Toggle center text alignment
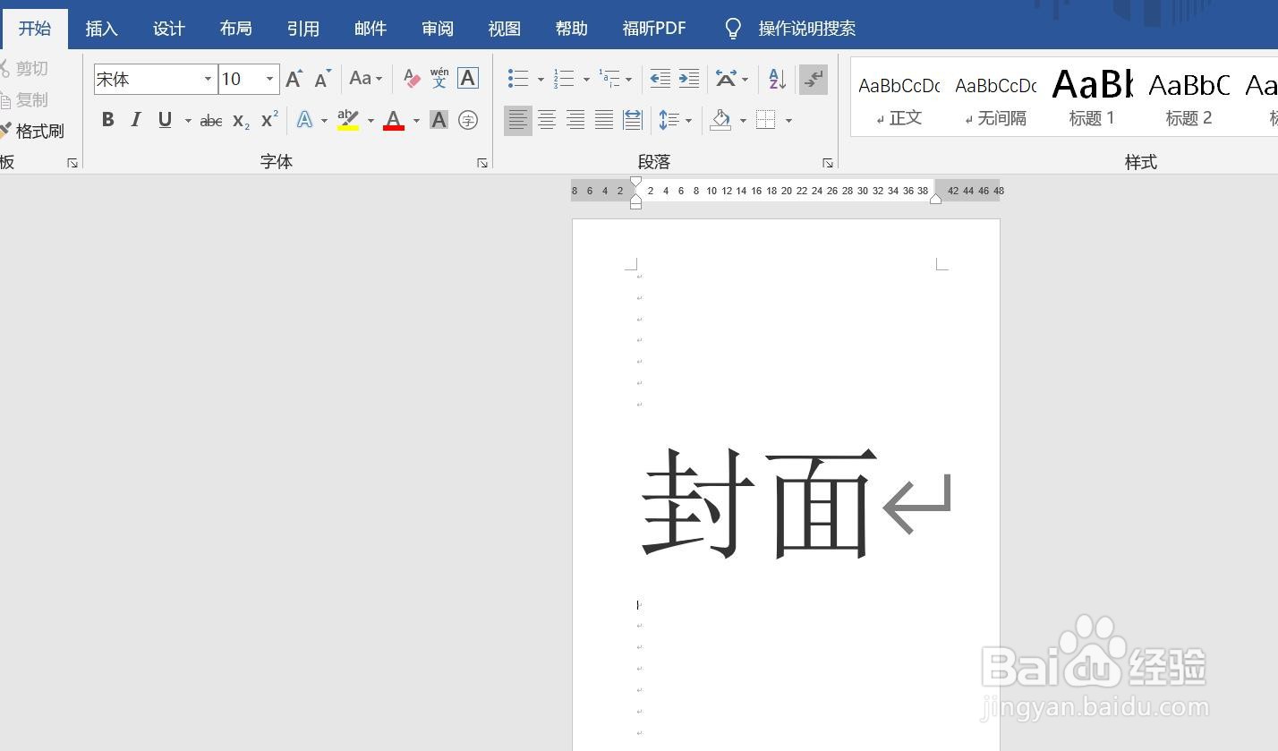The width and height of the screenshot is (1278, 751). click(x=546, y=119)
